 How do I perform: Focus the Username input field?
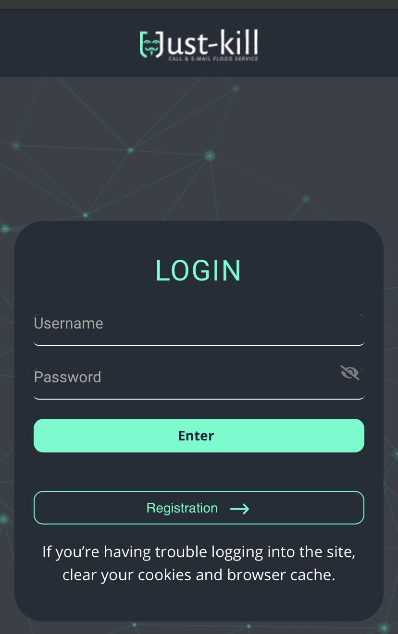[199, 329]
